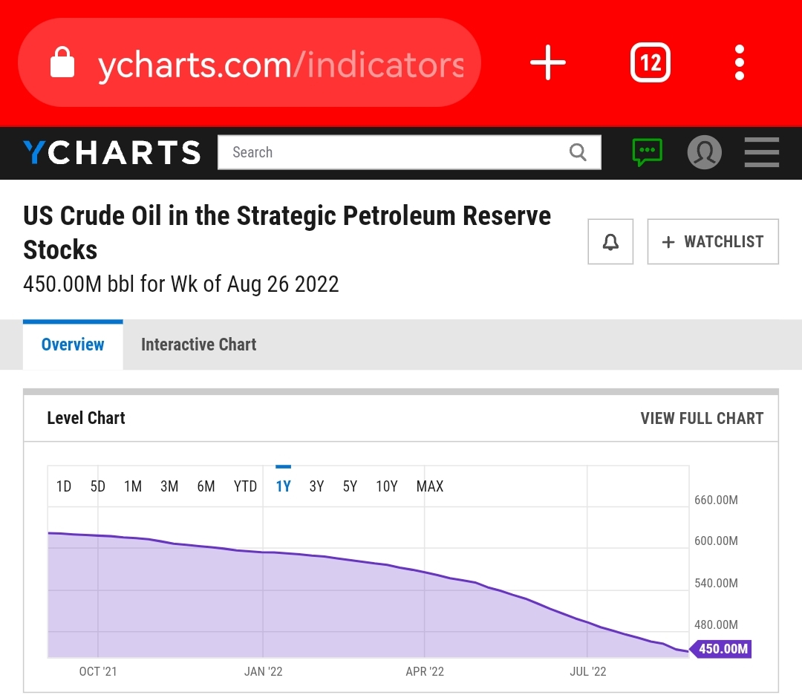
Task: Click the YCharts logo
Action: click(112, 152)
